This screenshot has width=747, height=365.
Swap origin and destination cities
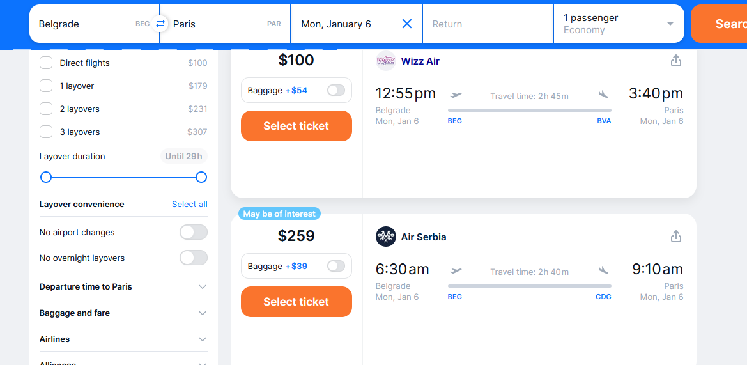tap(160, 24)
